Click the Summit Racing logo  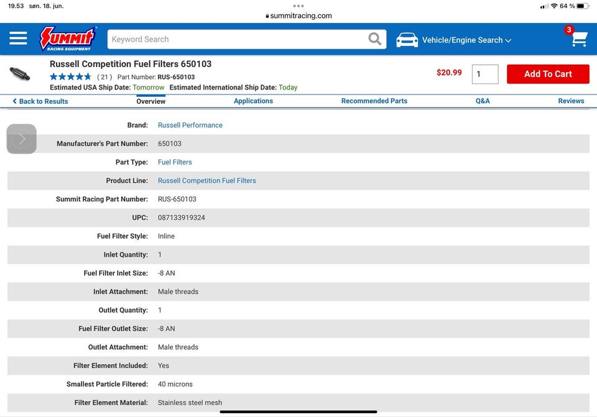[67, 39]
